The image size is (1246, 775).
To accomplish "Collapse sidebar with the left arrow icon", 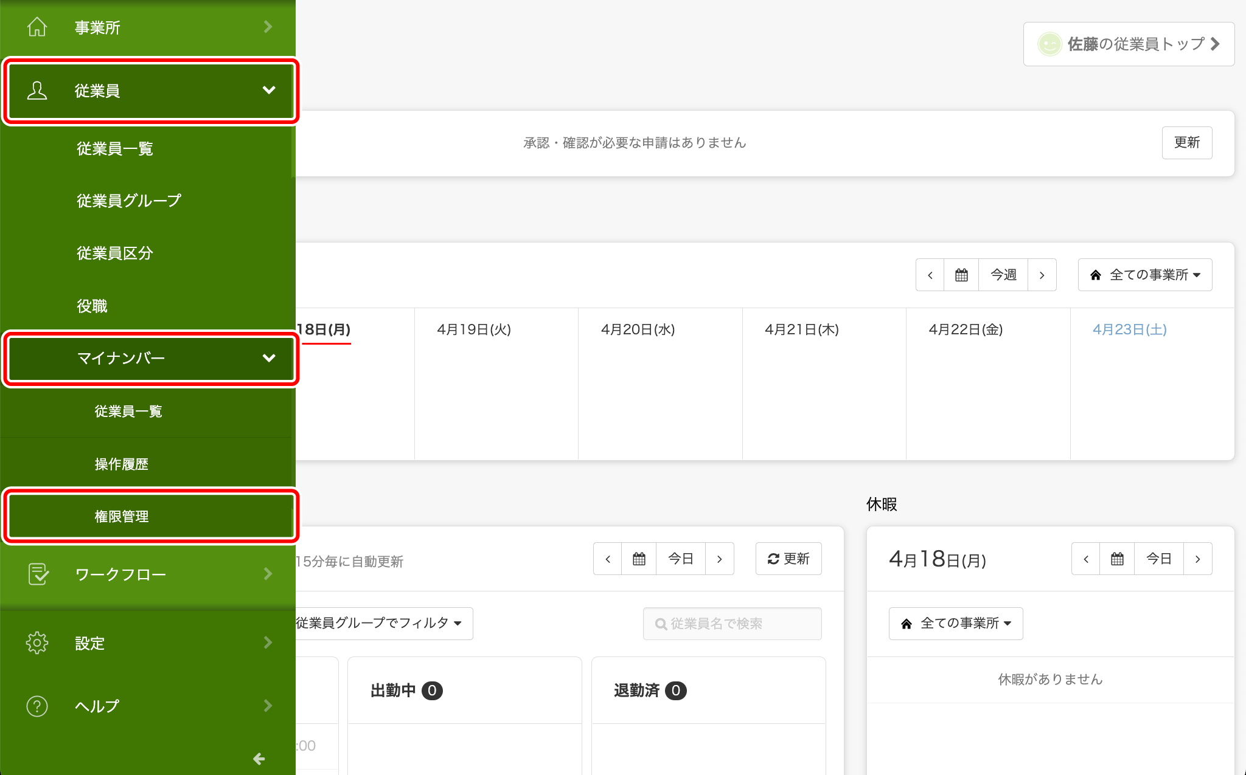I will point(259,759).
